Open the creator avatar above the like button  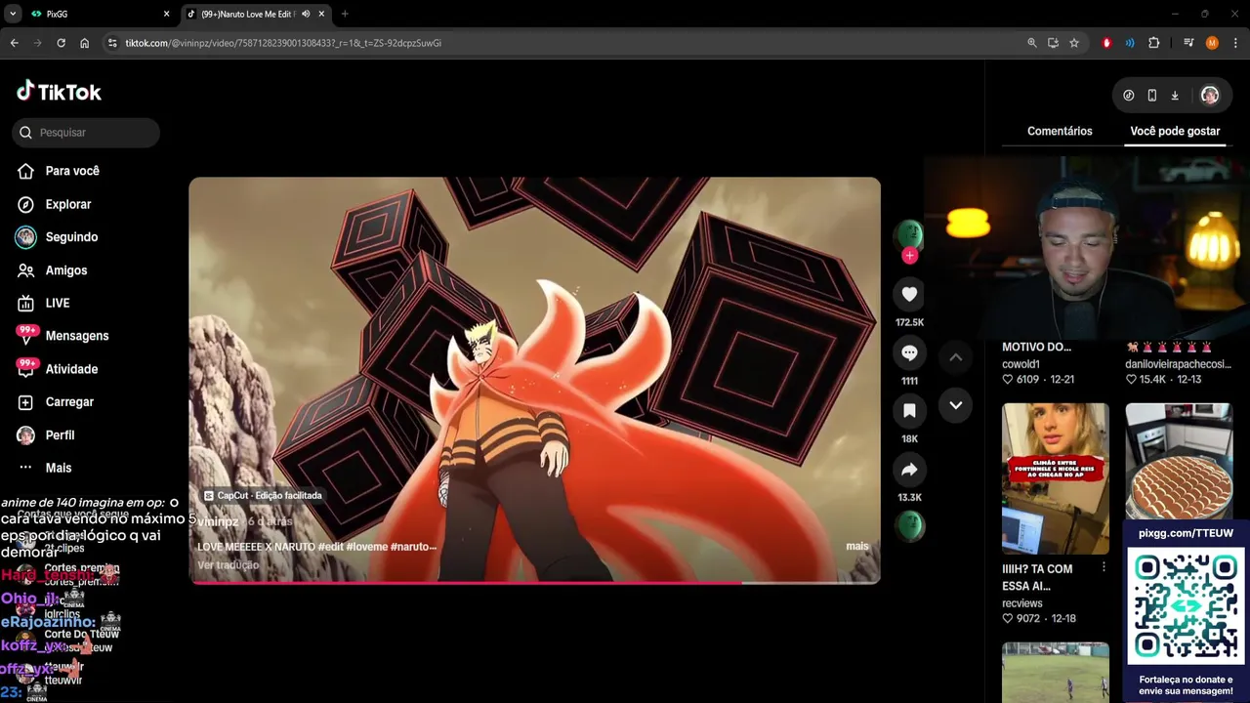coord(909,232)
